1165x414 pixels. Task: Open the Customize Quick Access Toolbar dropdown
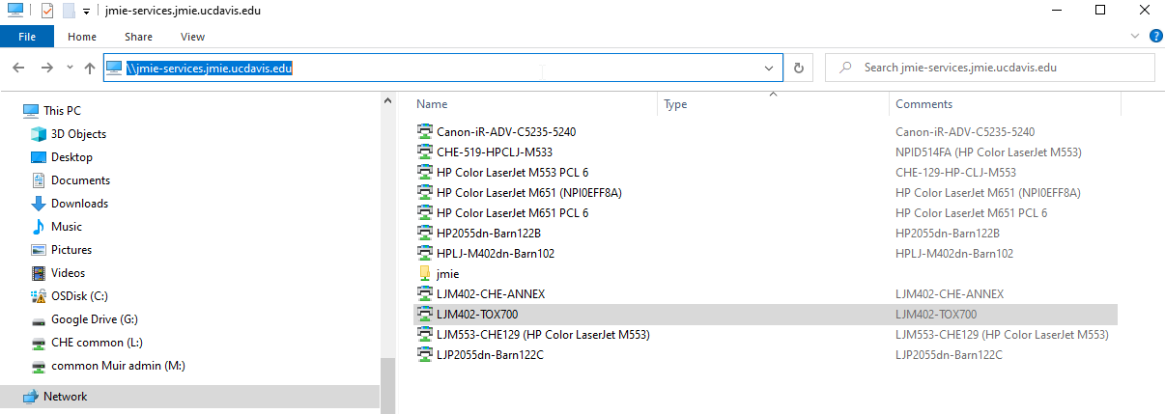coord(86,12)
